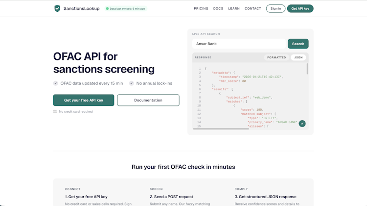Run the live API Search button
The height and width of the screenshot is (206, 367).
point(298,44)
